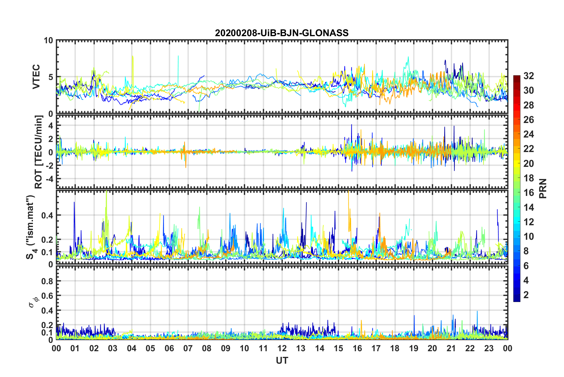
Task: Click the plot title 20200208-UiB-BJN-GLONASS
Action: pos(282,33)
